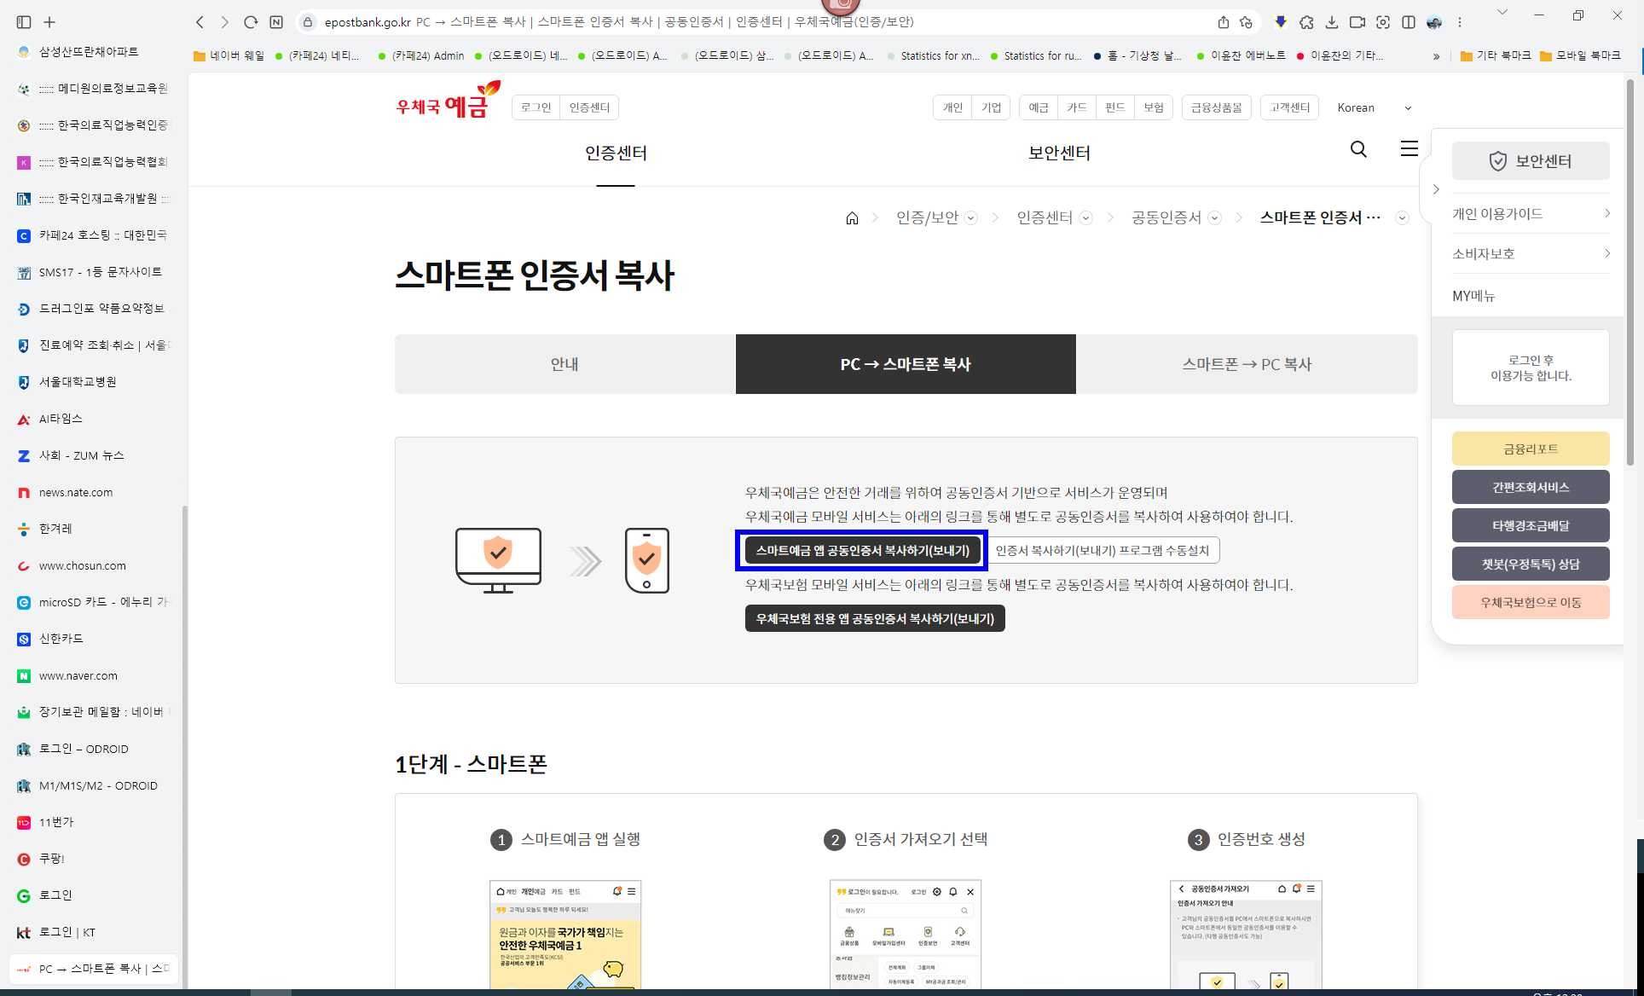Screen dimensions: 1644x996
Task: Switch to the 안내 tab
Action: pyautogui.click(x=564, y=364)
